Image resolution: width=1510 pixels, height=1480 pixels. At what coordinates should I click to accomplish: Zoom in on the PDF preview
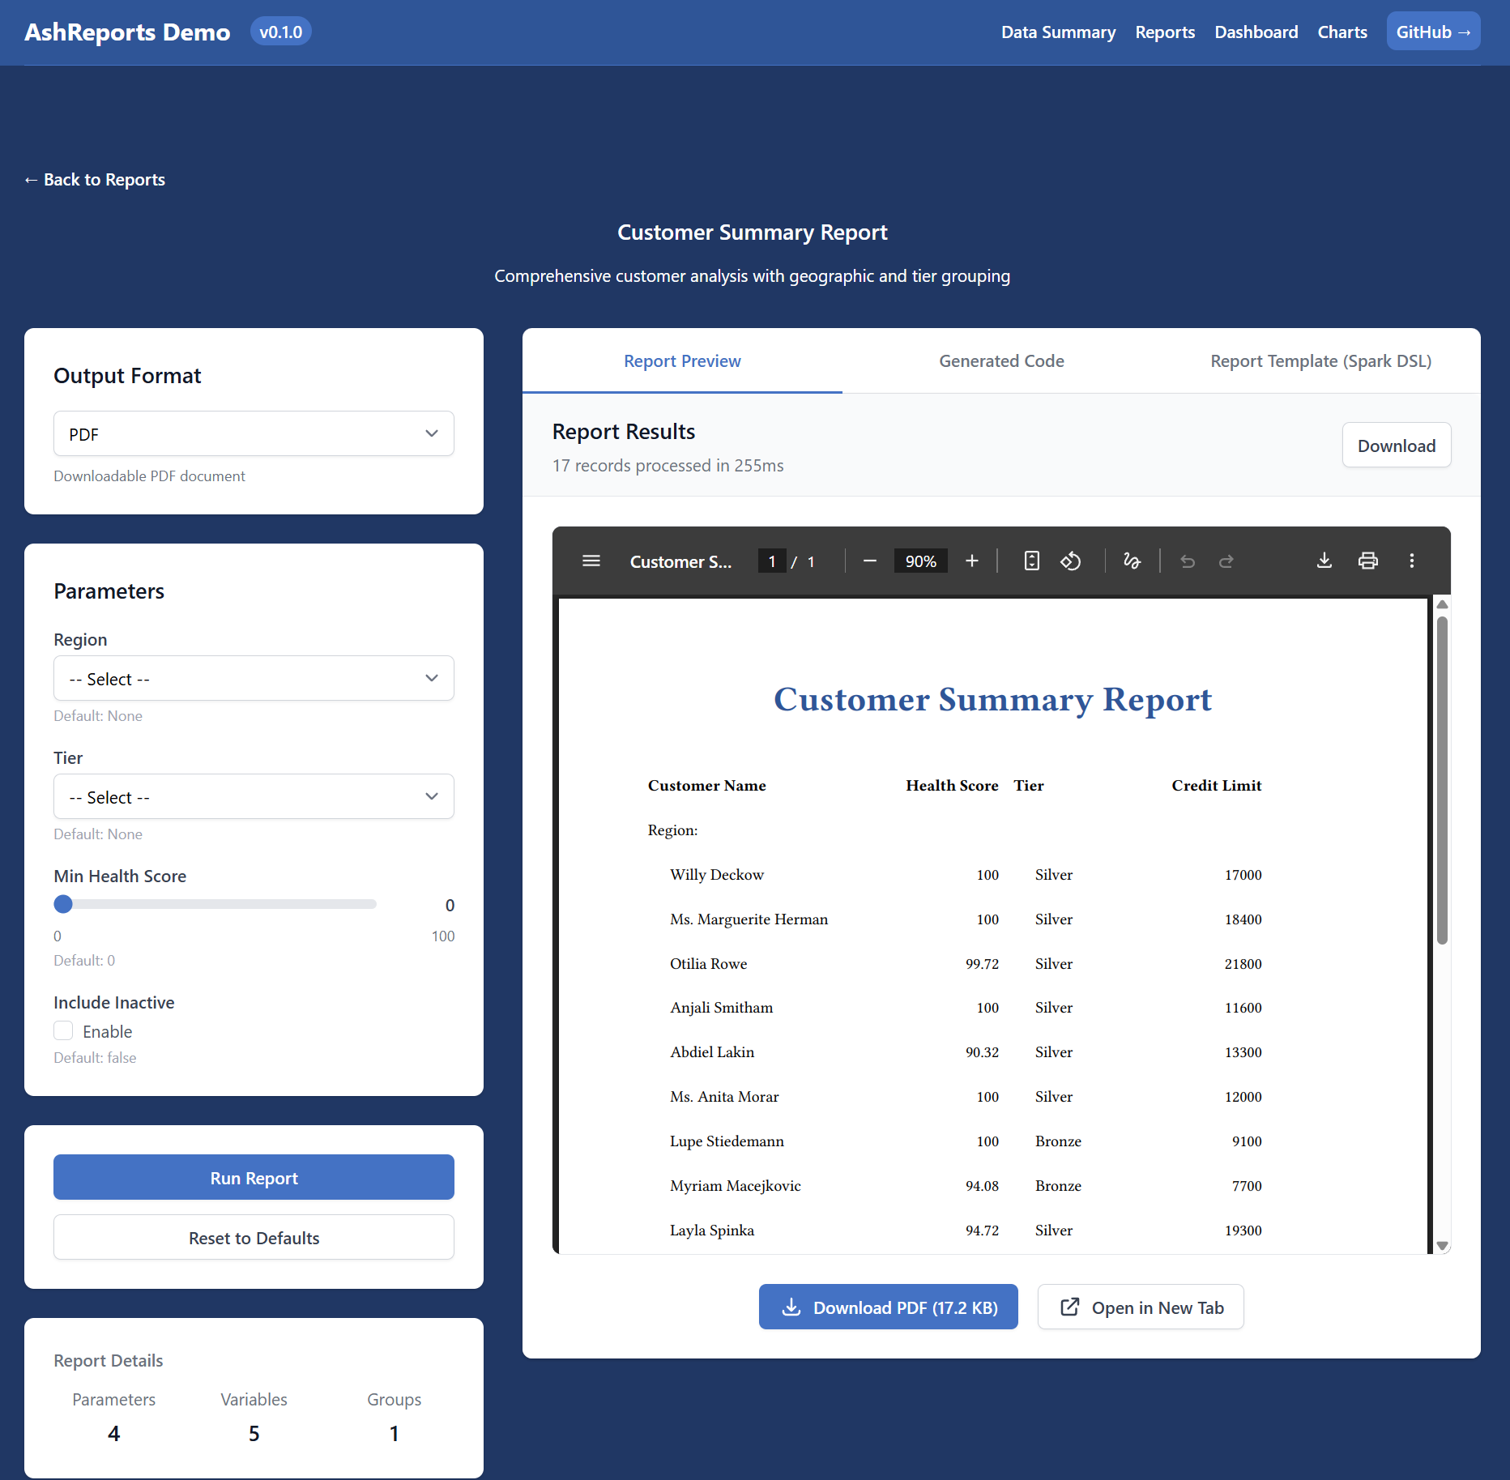point(971,560)
